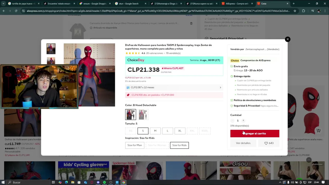Open a new browser tab with plus
Image resolution: width=329 pixels, height=185 pixels.
pos(294,4)
